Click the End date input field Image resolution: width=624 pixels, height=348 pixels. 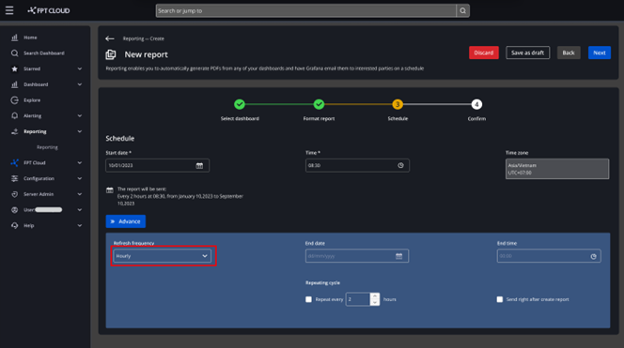point(357,256)
